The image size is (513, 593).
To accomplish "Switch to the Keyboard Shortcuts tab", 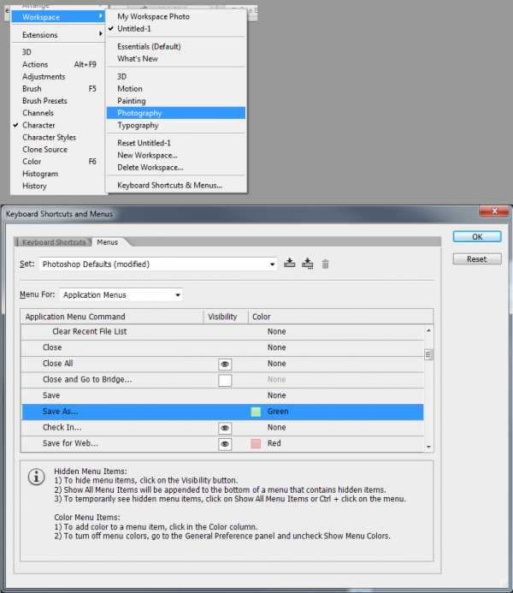I will click(x=54, y=243).
